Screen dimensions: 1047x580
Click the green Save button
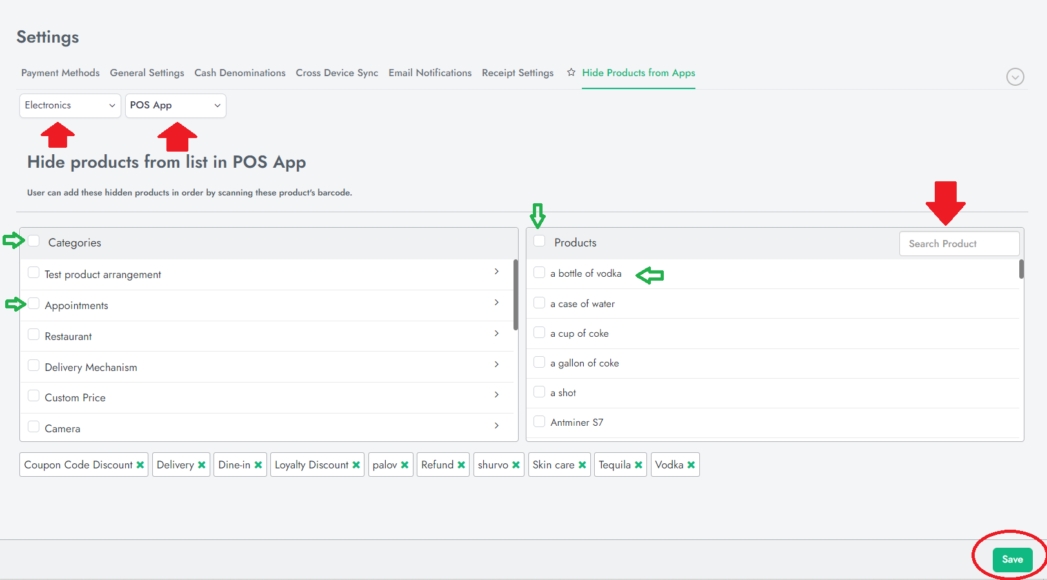1012,559
